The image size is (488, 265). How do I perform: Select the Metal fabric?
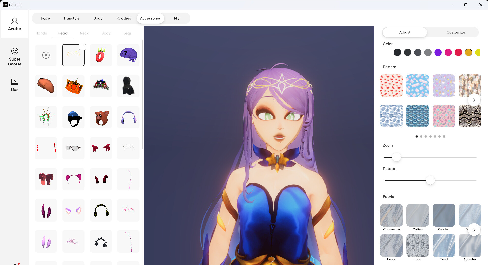[x=444, y=245]
